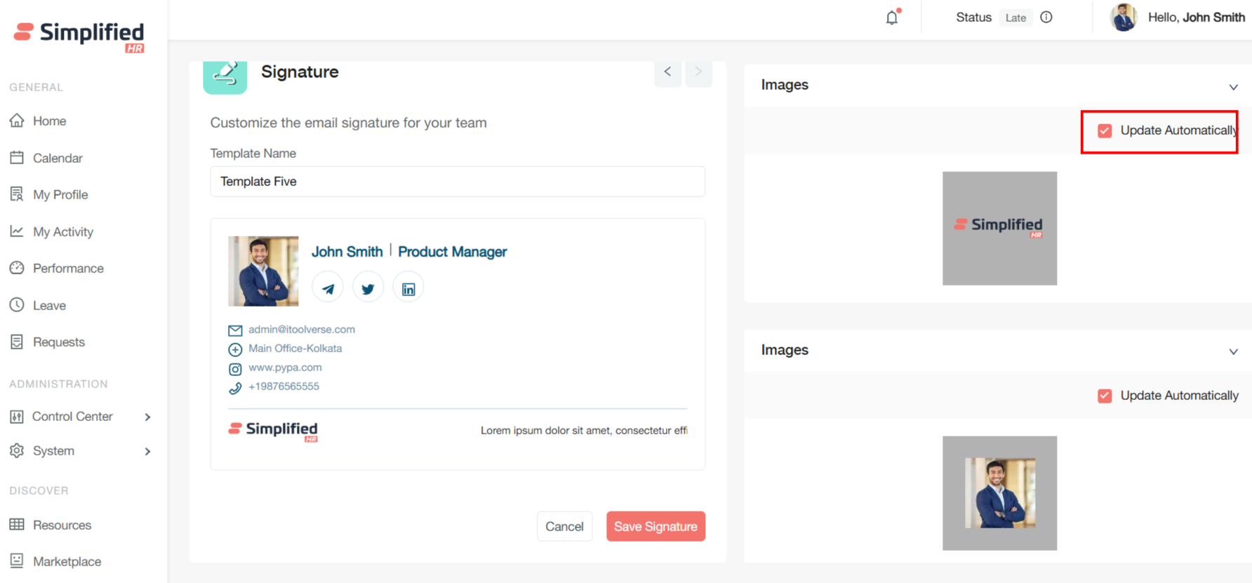Uncheck Update Automatically for the logo image
Viewport: 1252px width, 583px height.
click(1105, 130)
